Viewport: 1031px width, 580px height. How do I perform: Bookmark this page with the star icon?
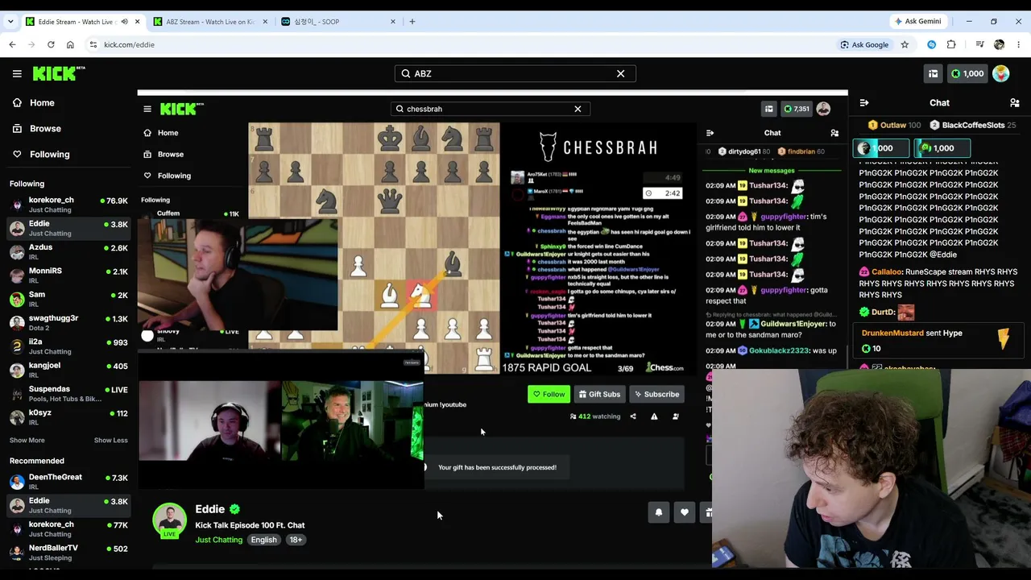click(905, 45)
